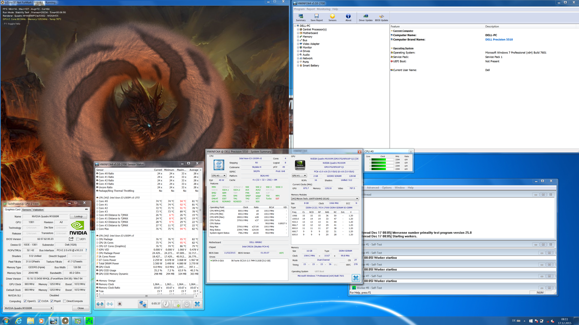Click Save Report toolbar icon in HWiNFO64
Image resolution: width=579 pixels, height=325 pixels.
point(317,17)
